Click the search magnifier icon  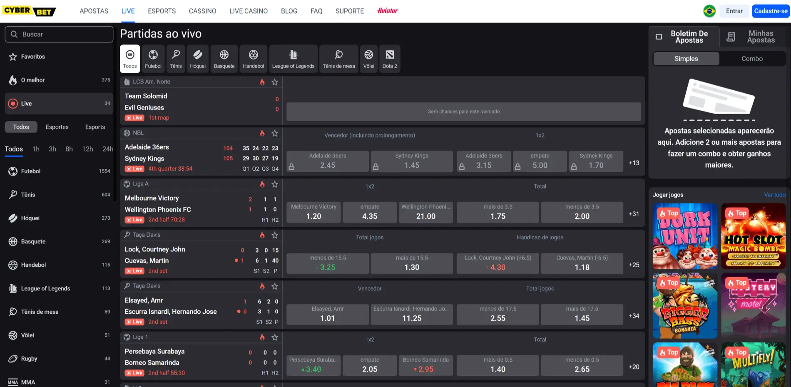tap(14, 34)
